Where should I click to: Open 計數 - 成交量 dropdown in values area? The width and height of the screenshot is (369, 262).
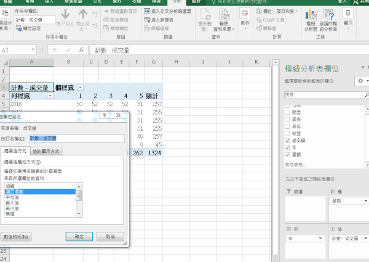coord(366,238)
